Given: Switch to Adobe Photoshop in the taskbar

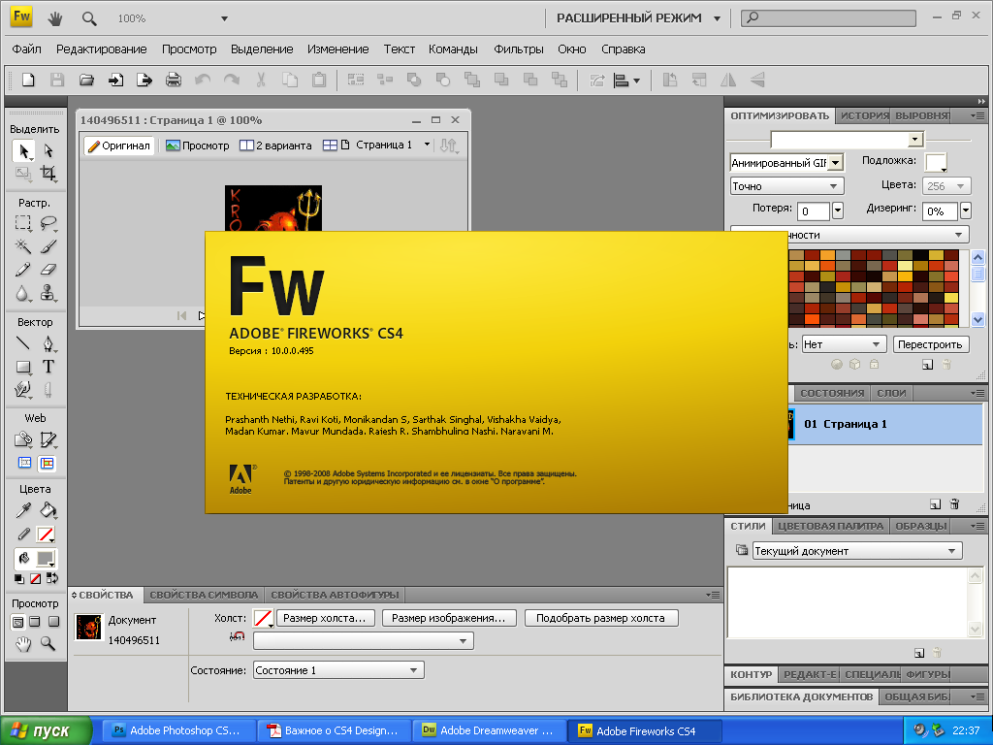Looking at the screenshot, I should (179, 731).
